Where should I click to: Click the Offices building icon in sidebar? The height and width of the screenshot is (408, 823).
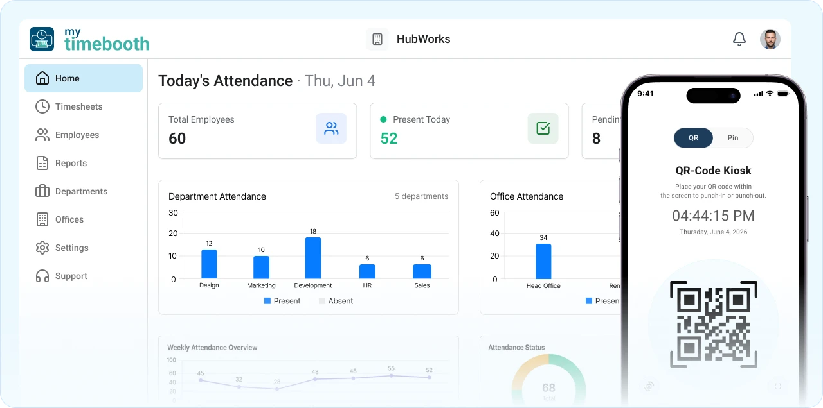point(42,219)
